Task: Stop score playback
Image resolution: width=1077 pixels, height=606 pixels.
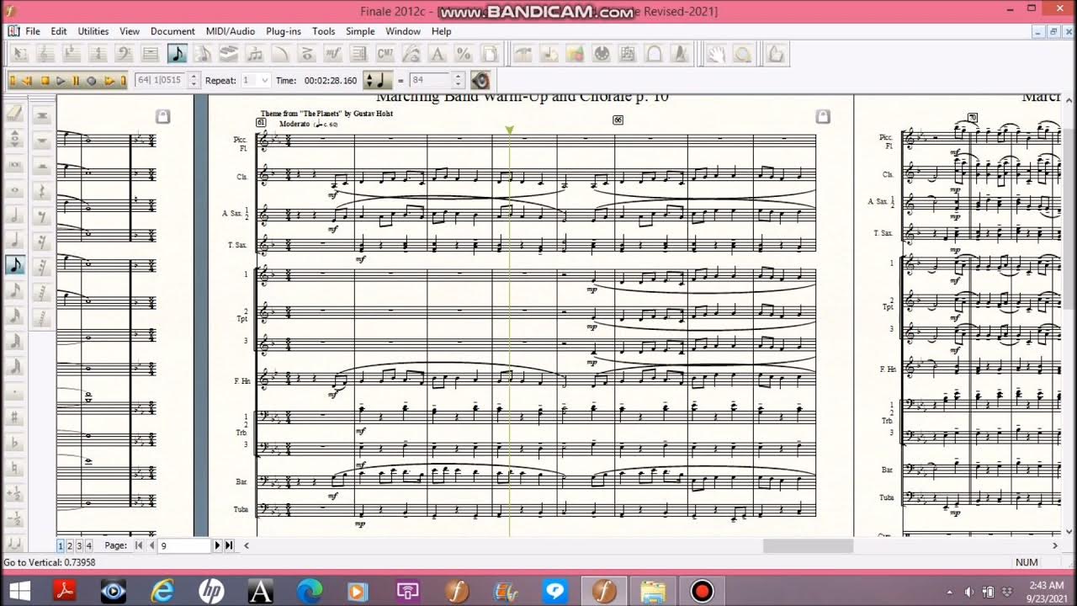Action: pos(45,81)
